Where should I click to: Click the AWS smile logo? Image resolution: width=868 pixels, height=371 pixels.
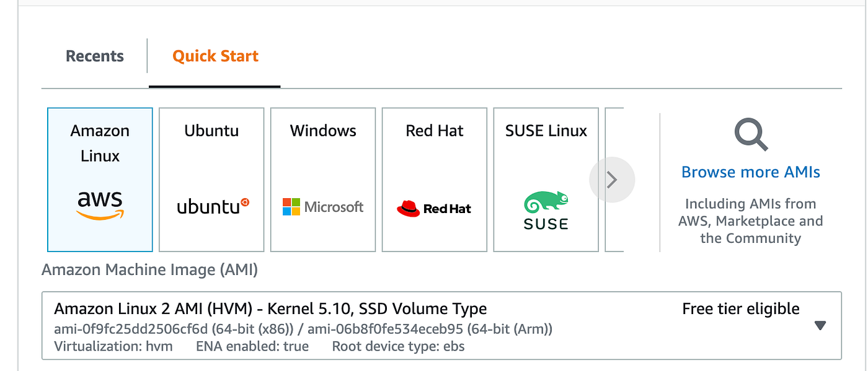point(100,206)
